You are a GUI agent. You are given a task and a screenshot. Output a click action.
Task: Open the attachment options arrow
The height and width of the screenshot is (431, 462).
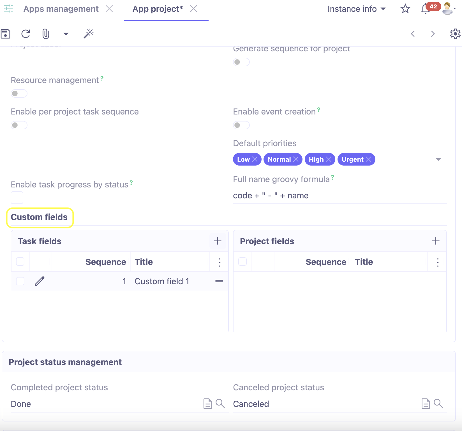(66, 34)
